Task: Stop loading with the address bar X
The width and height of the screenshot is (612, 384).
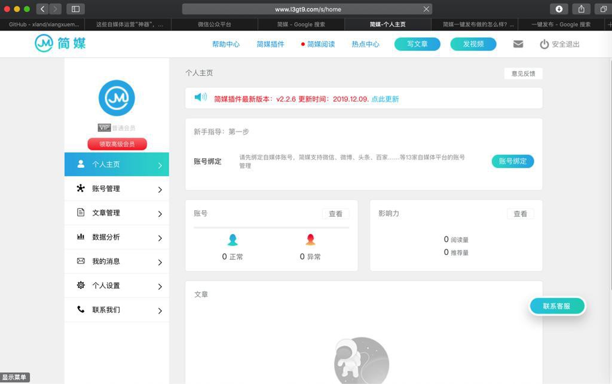Action: tap(426, 9)
